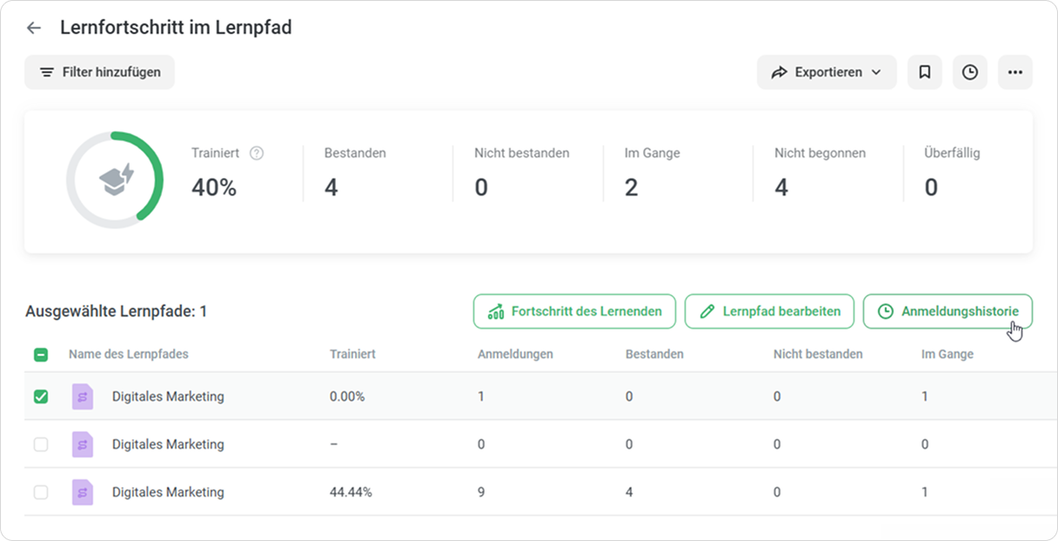Open Fortschritt des Lernenden
Viewport: 1058px width, 541px height.
click(x=574, y=311)
